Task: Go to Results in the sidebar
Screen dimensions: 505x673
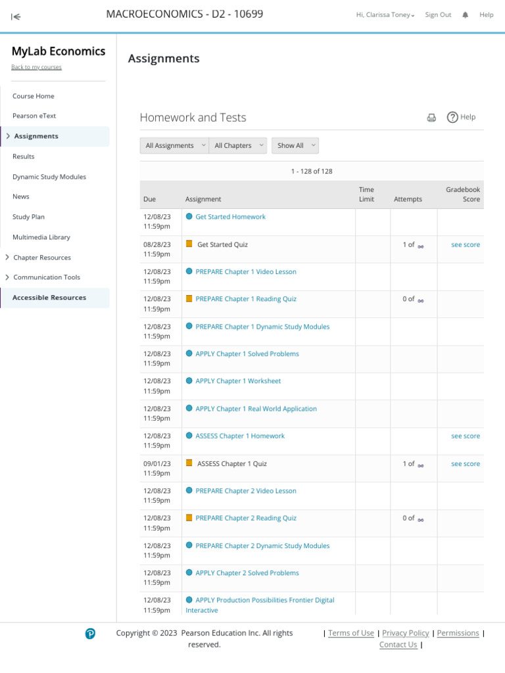Action: point(23,156)
